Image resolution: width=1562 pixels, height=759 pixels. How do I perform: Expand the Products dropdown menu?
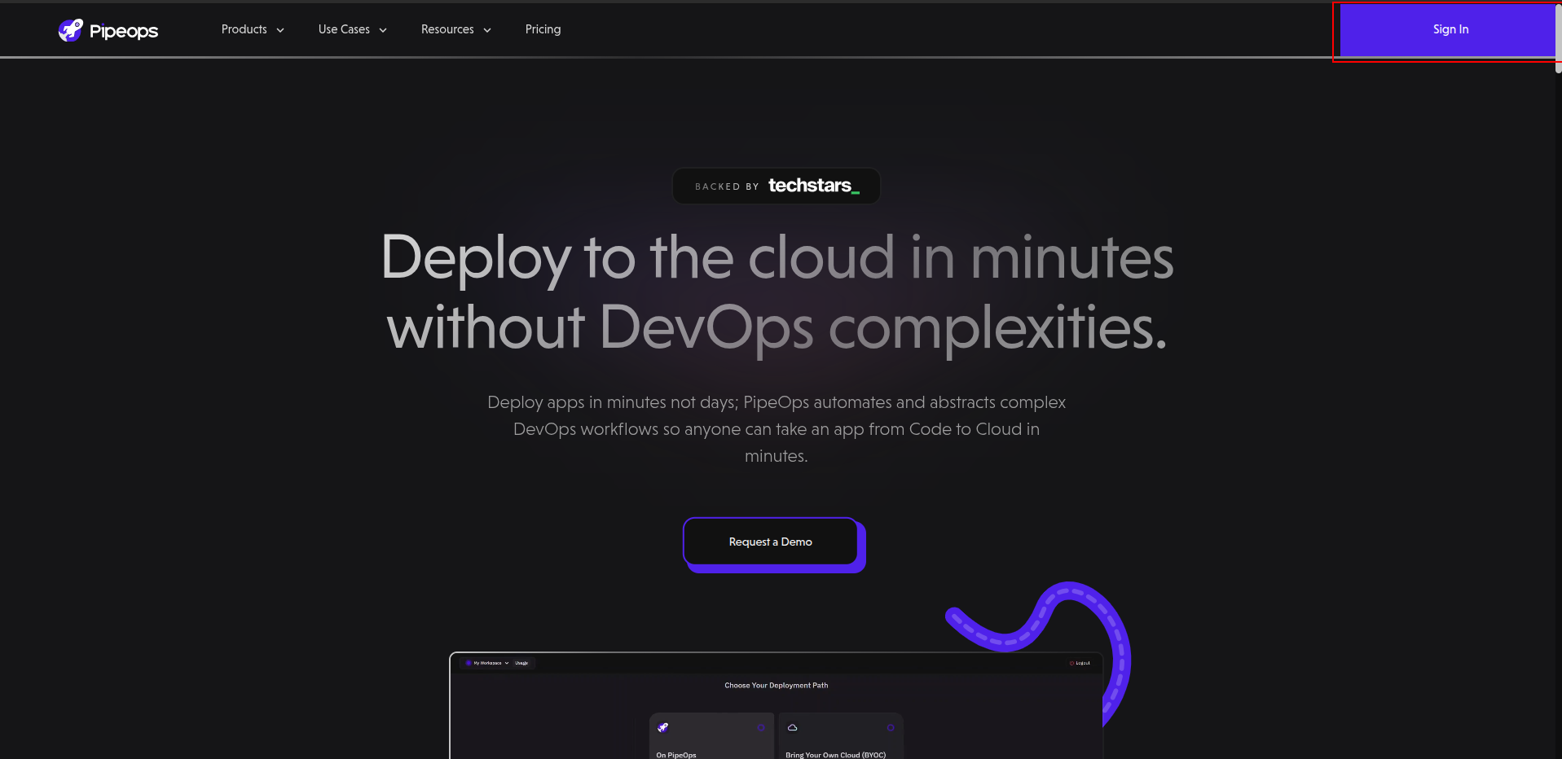[253, 29]
